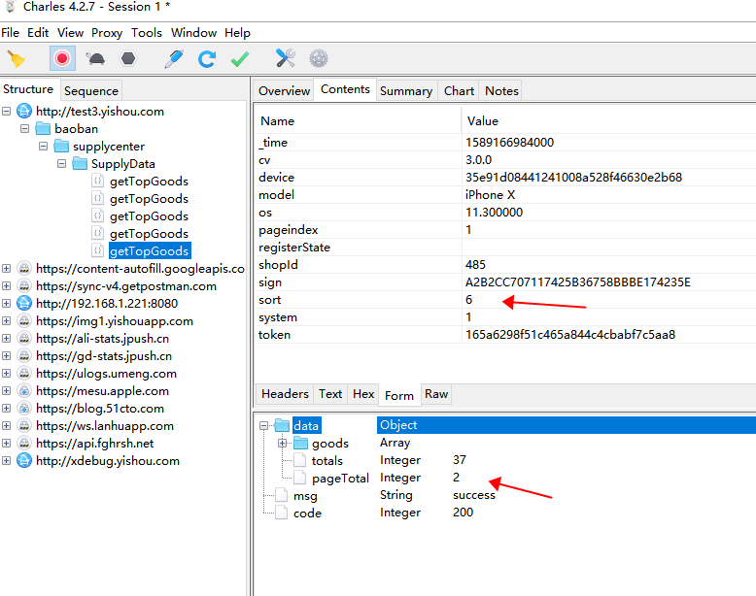Screen dimensions: 756x596
Task: Open the Window menu
Action: [193, 33]
